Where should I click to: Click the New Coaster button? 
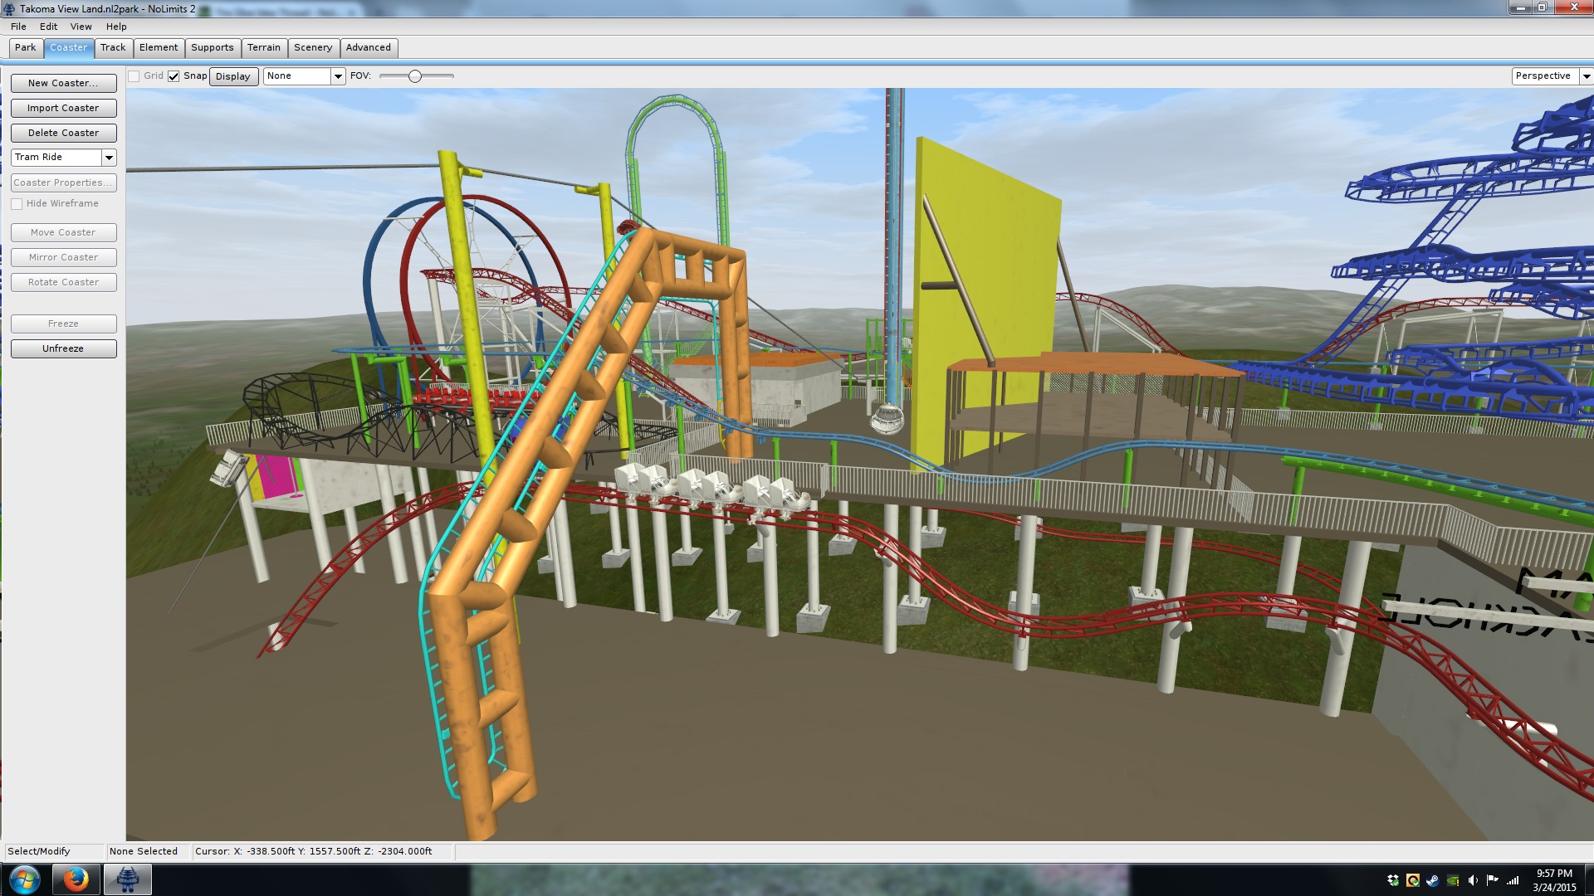pyautogui.click(x=63, y=83)
